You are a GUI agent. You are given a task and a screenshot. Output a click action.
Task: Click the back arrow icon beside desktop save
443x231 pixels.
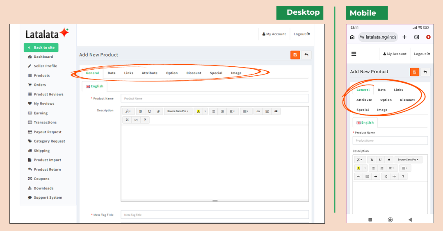[x=306, y=55]
